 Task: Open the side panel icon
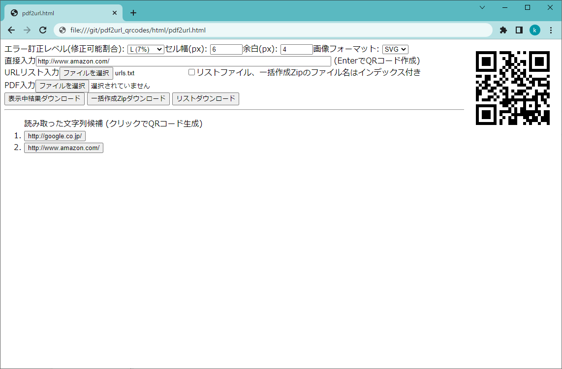519,30
